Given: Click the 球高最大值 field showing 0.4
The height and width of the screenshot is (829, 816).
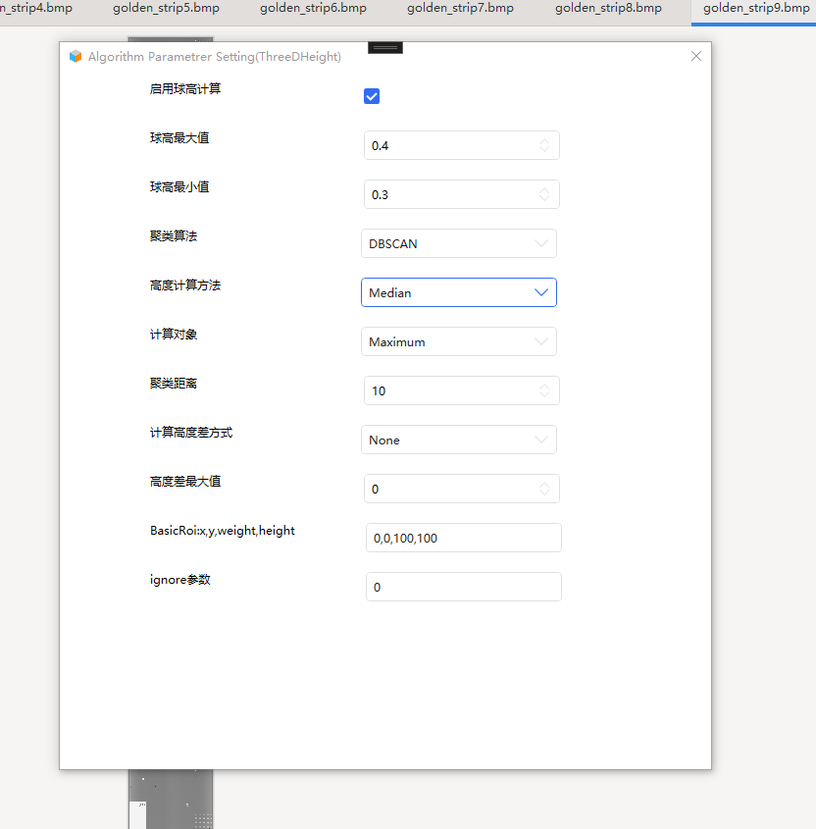Looking at the screenshot, I should point(461,145).
